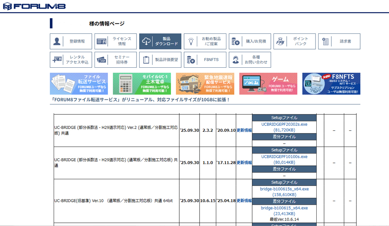Select the cloud download icon for 製品ダウンロード
This screenshot has width=389, height=226.
click(x=146, y=42)
